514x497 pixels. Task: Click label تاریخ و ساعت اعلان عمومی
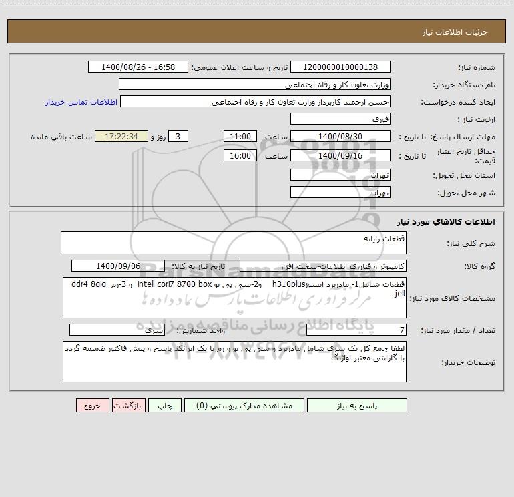pos(240,67)
